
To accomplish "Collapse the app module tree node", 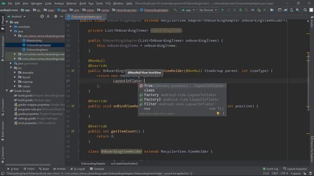I will [7, 22].
